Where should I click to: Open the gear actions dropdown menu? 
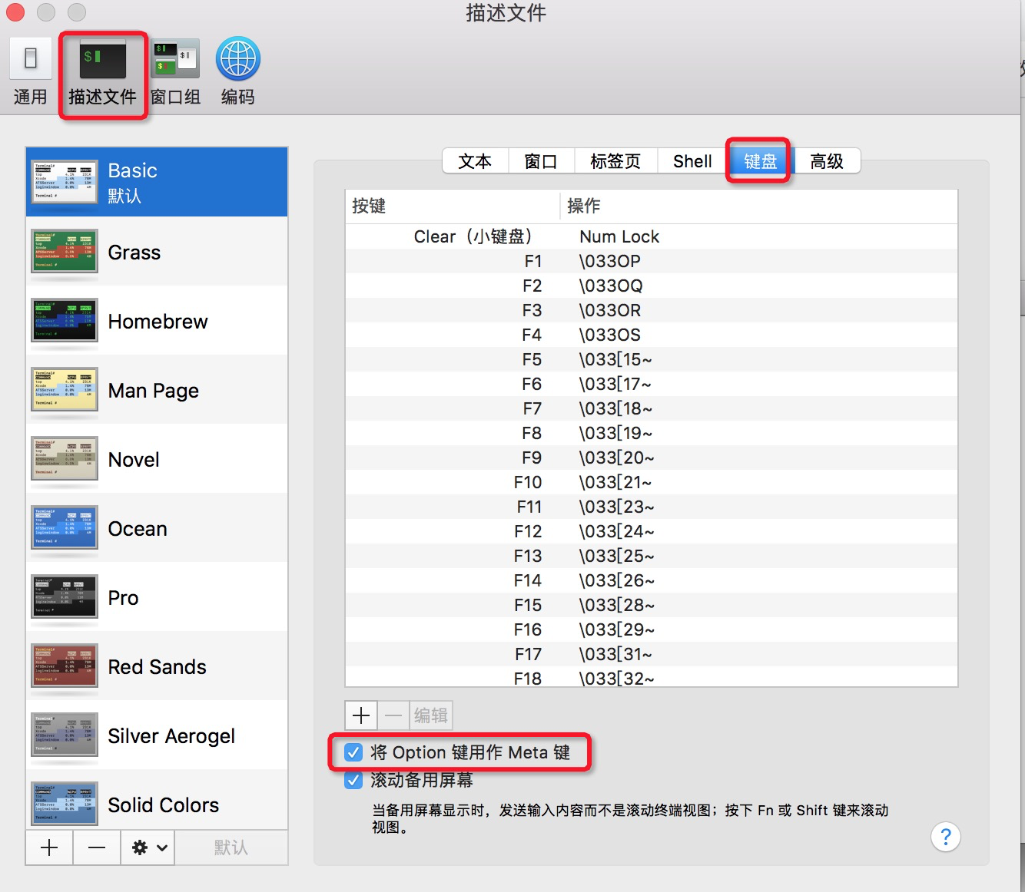(x=148, y=847)
